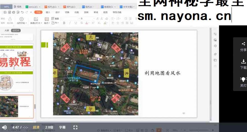Image resolution: width=247 pixels, height=132 pixels.
Task: Open the 插入 ribbon tab
Action: (x=48, y=12)
